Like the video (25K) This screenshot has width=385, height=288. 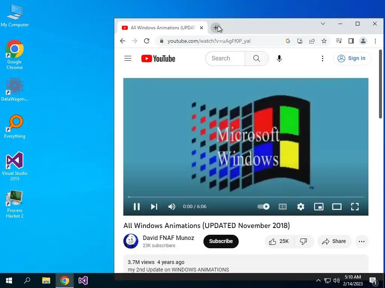coord(279,241)
